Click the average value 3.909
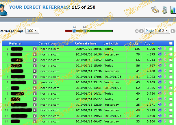The width and height of the screenshot is (176, 125). point(151,82)
